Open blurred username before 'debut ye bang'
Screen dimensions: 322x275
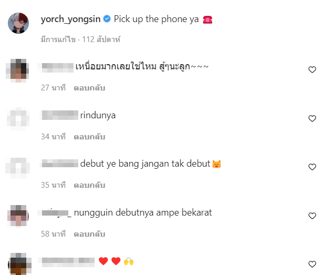(60, 164)
